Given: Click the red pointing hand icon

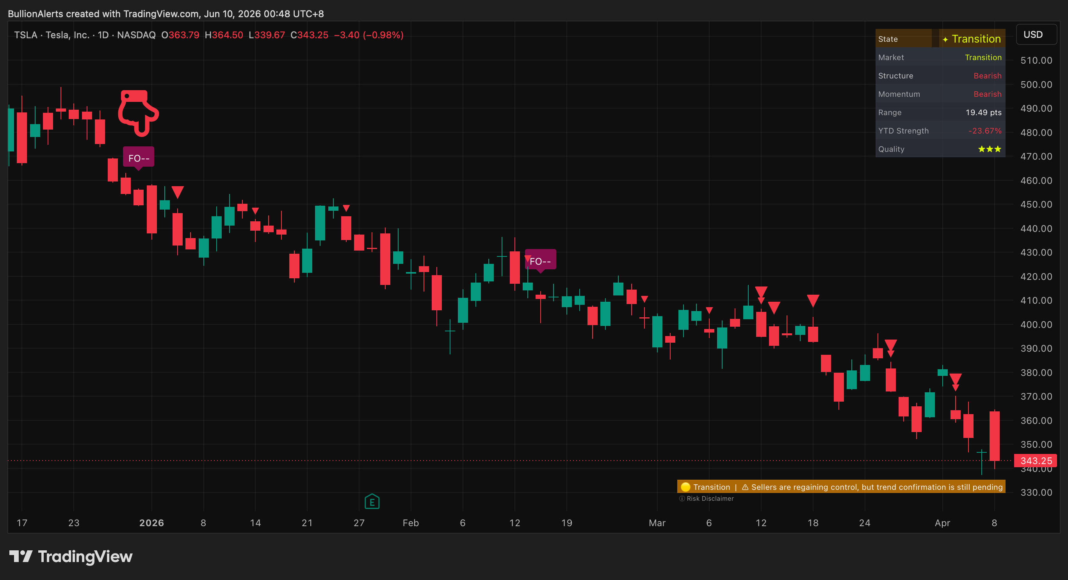Looking at the screenshot, I should [x=138, y=113].
